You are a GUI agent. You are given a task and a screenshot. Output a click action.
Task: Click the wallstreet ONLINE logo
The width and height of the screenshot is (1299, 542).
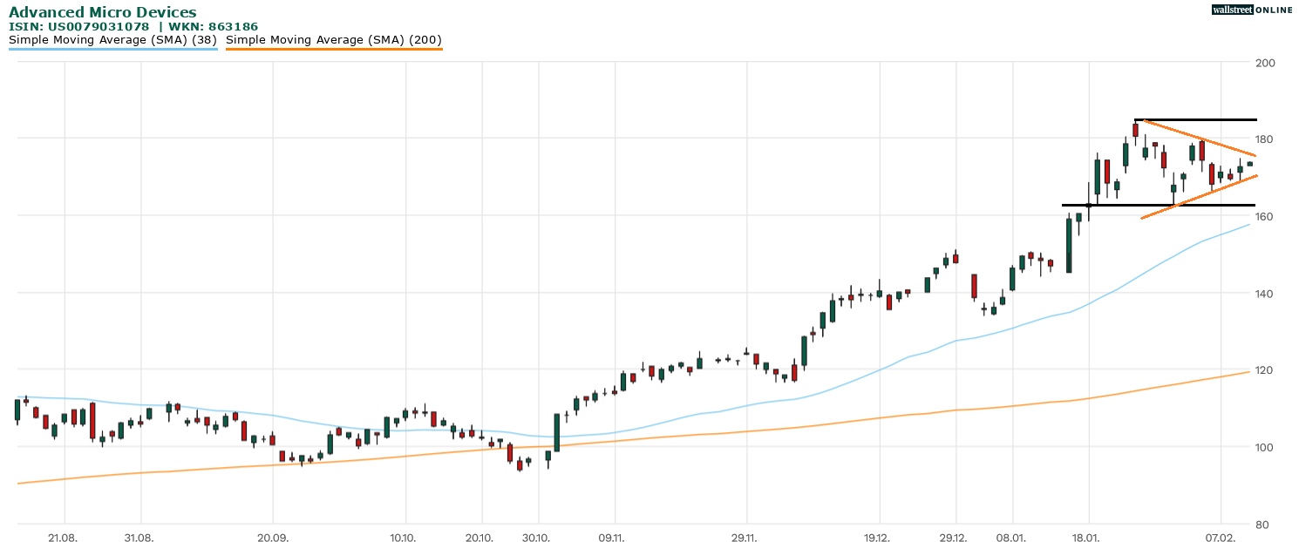click(1251, 10)
